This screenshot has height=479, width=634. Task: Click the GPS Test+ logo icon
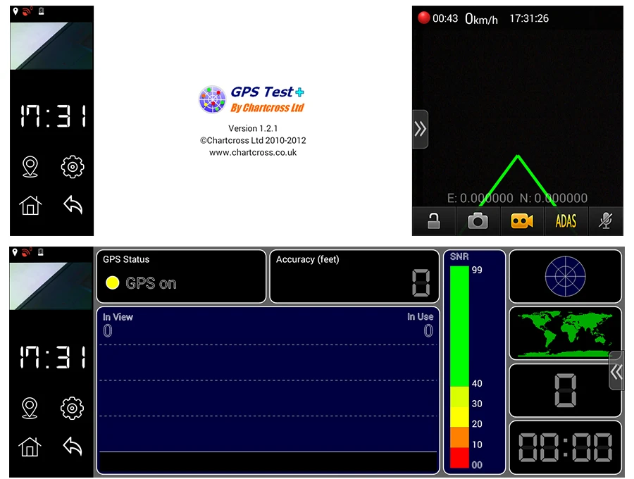[212, 99]
